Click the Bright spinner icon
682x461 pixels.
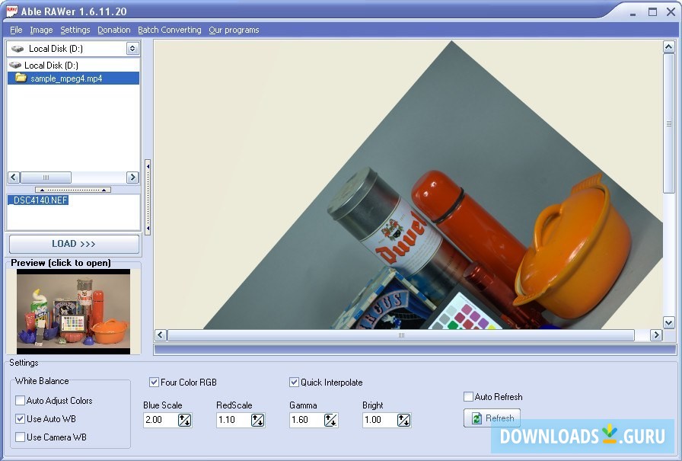coord(403,420)
